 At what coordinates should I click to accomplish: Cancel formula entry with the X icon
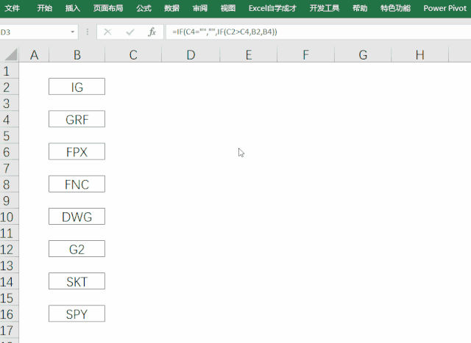[x=107, y=32]
